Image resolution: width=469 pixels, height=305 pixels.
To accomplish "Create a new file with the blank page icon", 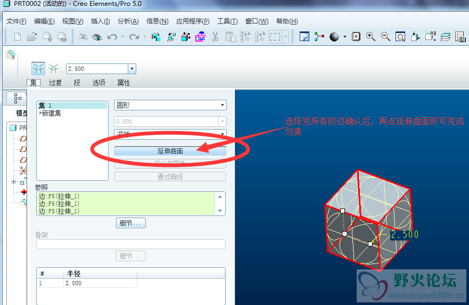I will pos(18,37).
